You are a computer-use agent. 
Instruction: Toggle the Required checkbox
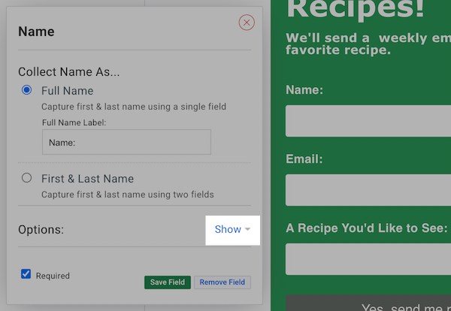point(26,274)
